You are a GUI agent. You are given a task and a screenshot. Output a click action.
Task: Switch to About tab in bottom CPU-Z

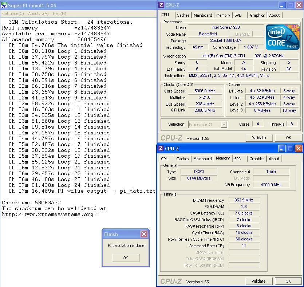click(x=274, y=159)
